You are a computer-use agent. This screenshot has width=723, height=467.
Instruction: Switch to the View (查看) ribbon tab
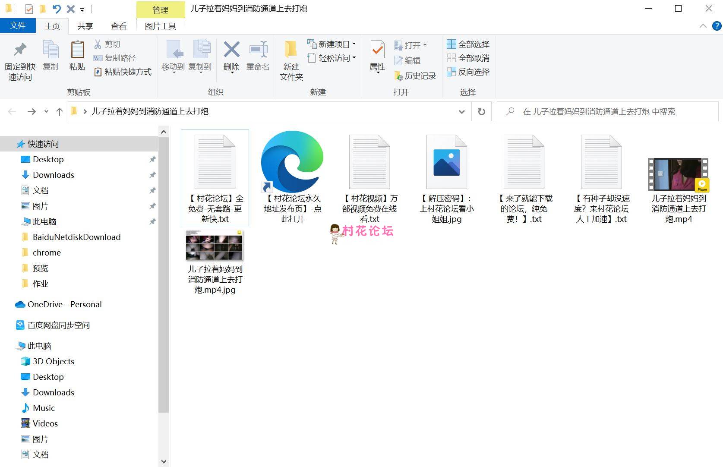coord(118,26)
